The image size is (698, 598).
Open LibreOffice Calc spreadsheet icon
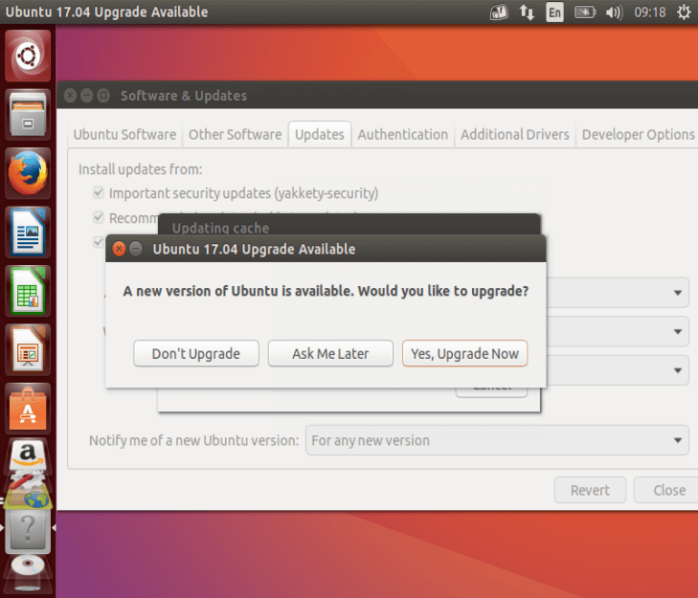tap(28, 291)
